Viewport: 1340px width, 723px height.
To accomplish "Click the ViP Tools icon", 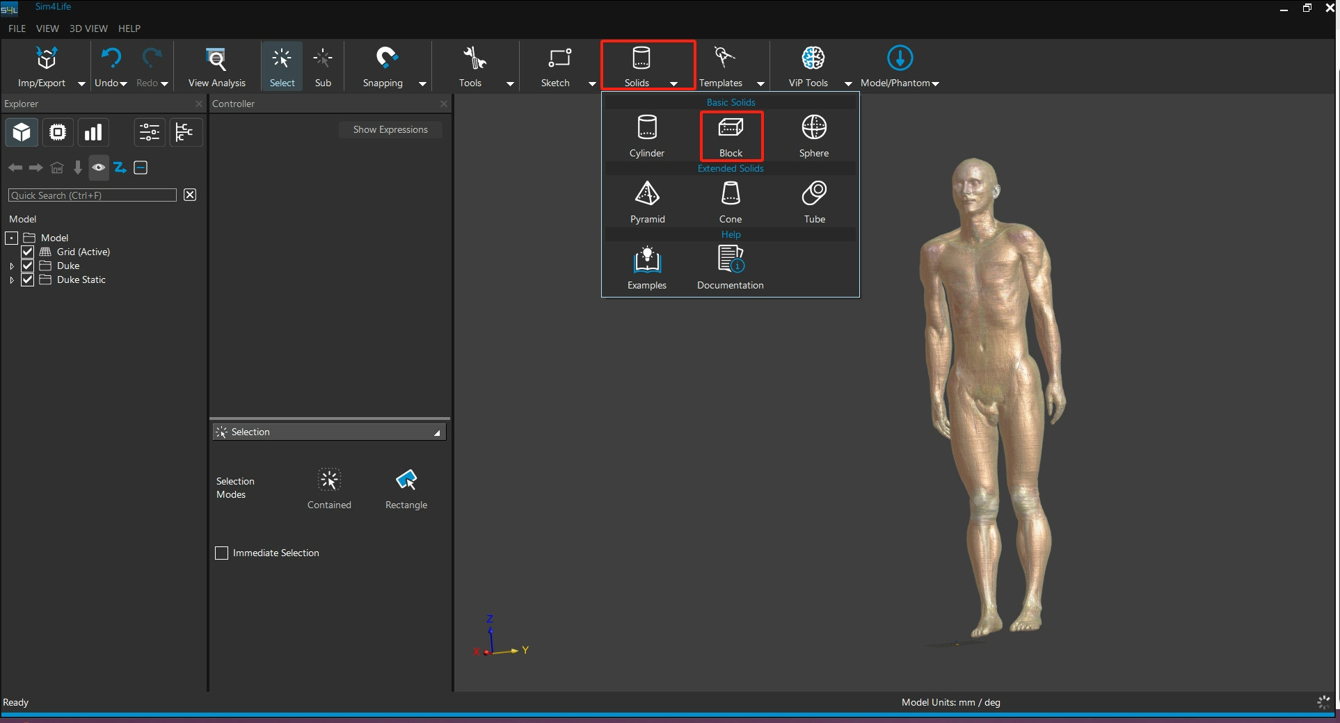I will 812,59.
